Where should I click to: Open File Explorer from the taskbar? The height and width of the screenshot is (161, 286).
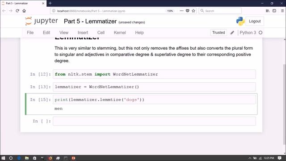pyautogui.click(x=27, y=158)
